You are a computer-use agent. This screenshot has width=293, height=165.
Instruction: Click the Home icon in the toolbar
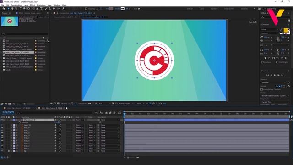[4, 9]
